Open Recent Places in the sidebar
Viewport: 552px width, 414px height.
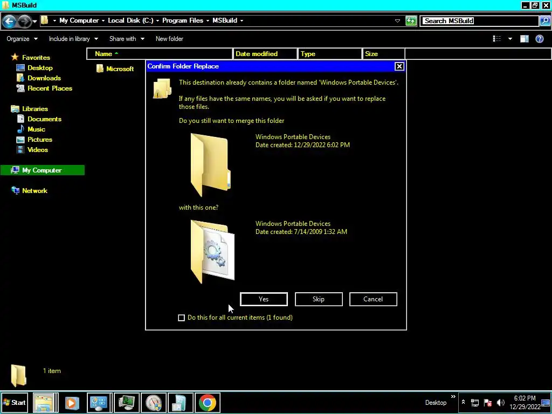tap(44, 88)
